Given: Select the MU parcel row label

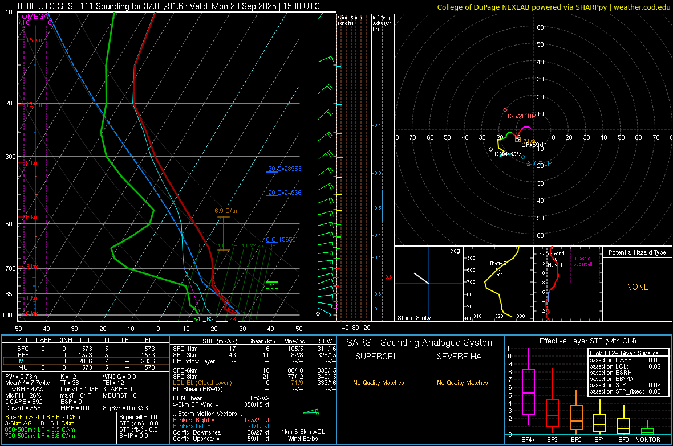Looking at the screenshot, I should point(23,367).
